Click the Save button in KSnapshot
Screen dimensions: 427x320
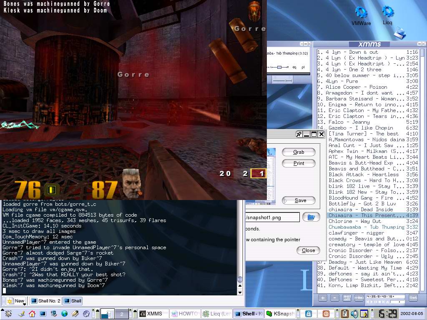click(x=299, y=200)
